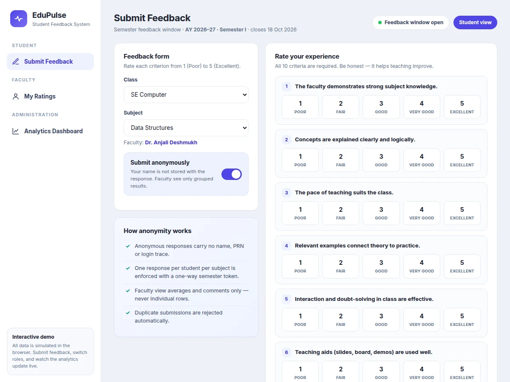This screenshot has height=382, width=510.
Task: Click the chart icon beside Analytics Dashboard
Action: pos(16,131)
